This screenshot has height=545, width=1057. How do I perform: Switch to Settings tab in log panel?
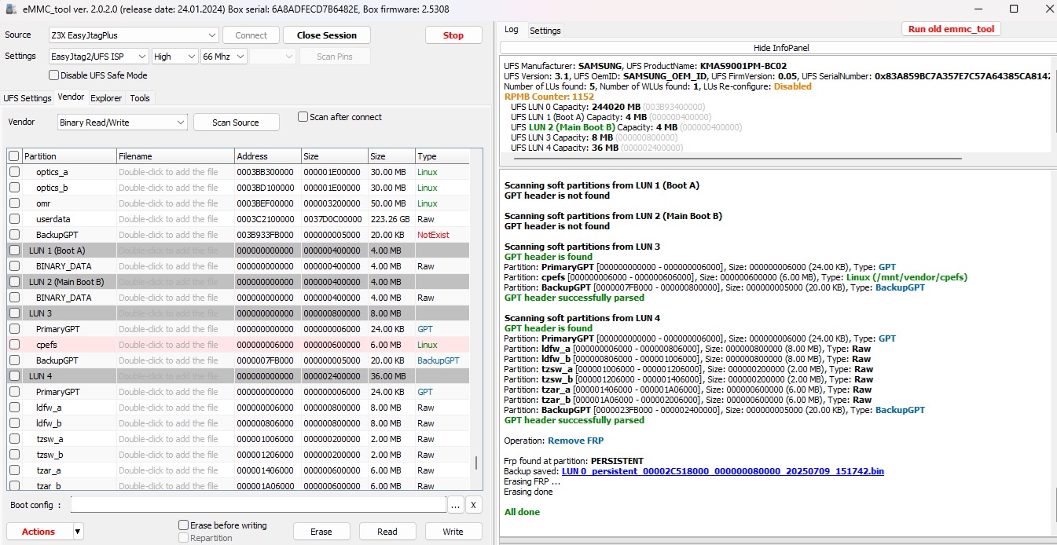point(545,31)
